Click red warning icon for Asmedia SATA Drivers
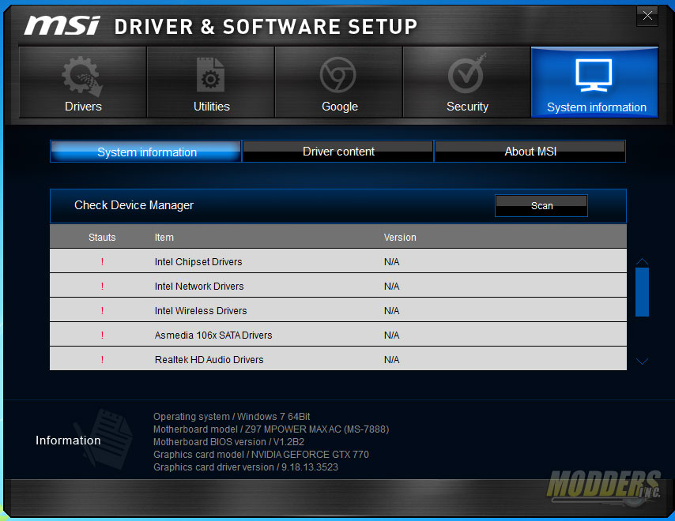675x521 pixels. 102,335
